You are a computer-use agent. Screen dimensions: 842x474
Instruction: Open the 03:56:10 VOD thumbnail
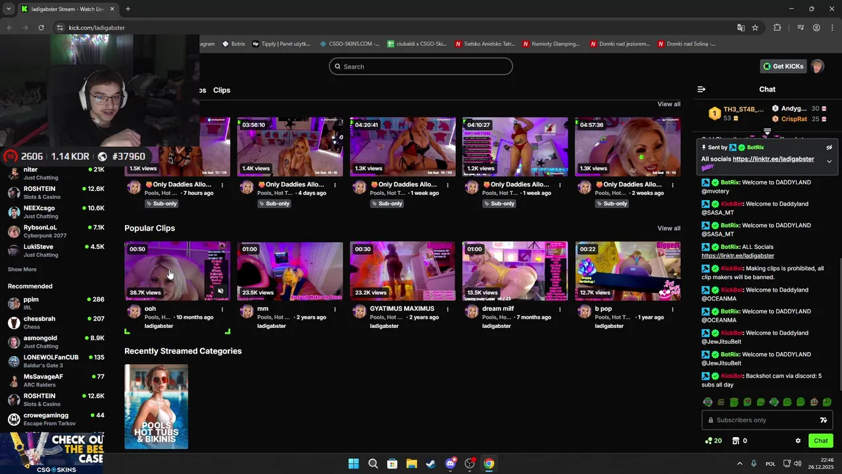pos(290,147)
